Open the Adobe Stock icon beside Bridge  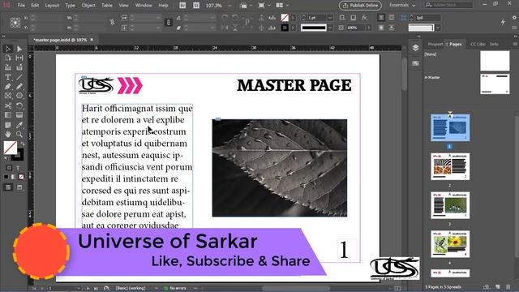click(196, 6)
